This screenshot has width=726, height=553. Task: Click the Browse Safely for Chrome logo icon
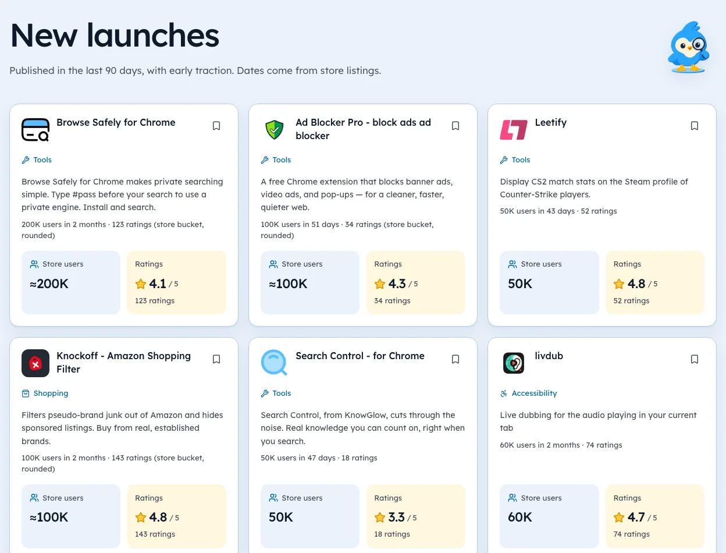(x=35, y=130)
